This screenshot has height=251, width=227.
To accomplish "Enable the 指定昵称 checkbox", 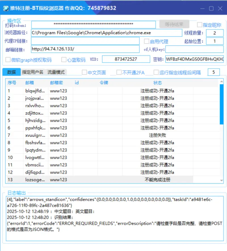I will [x=200, y=25].
